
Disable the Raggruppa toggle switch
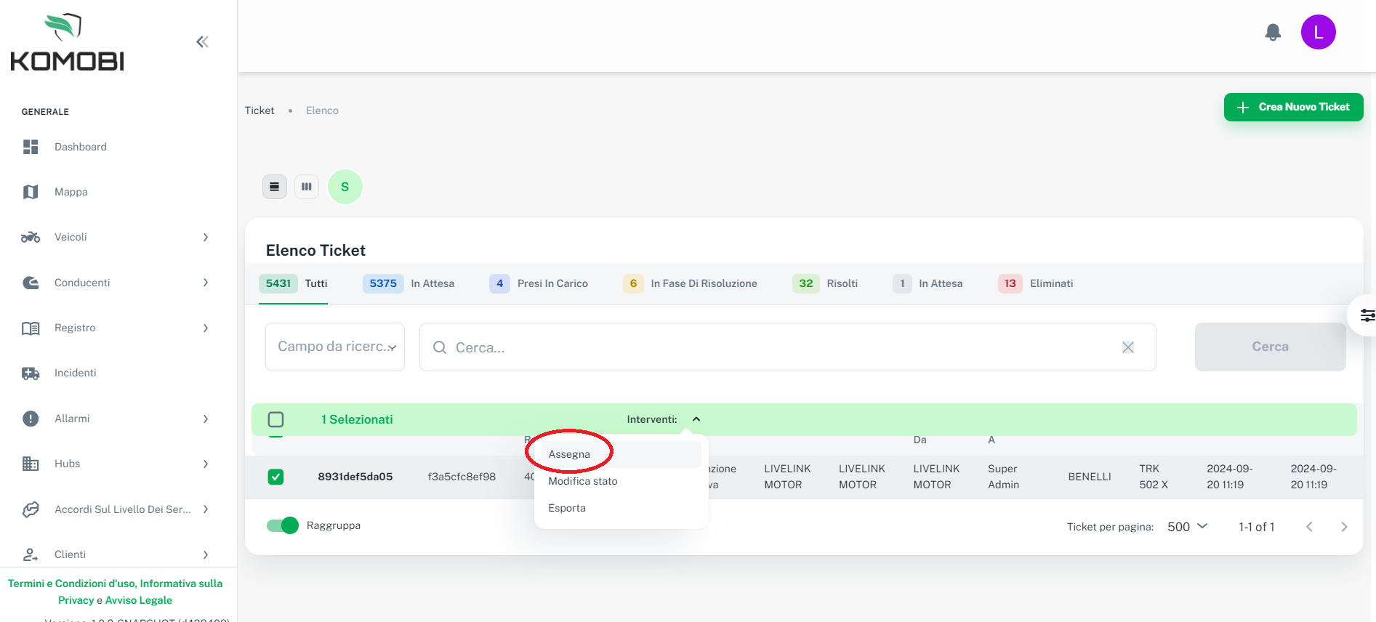click(283, 525)
